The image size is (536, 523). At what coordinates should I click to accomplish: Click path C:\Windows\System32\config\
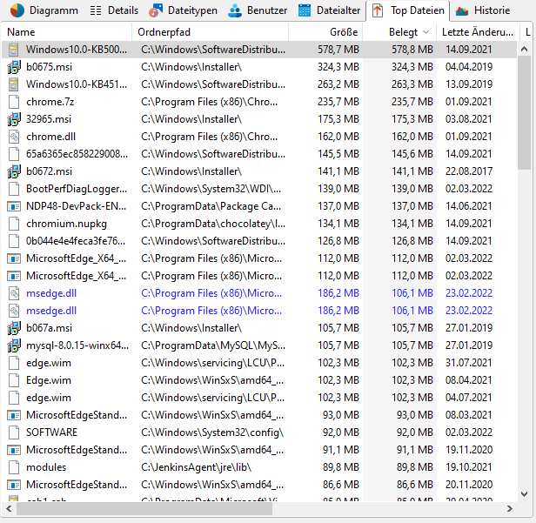(x=212, y=432)
